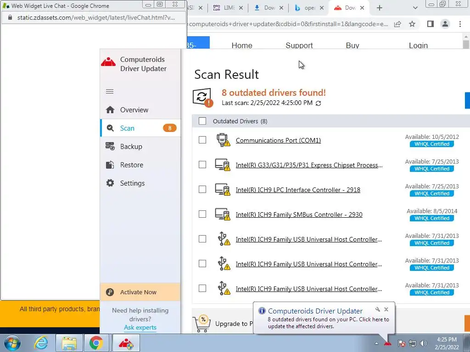Viewport: 470px width, 352px height.
Task: Click WHQL Certified badge for SMBus Controller
Action: 431,218
